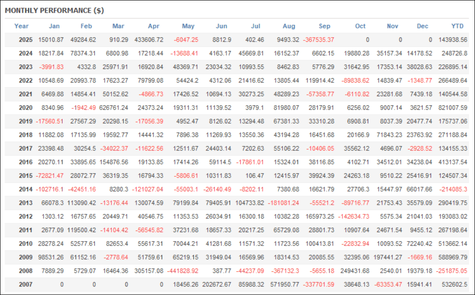The width and height of the screenshot is (475, 295).
Task: Click the 2014 year row label
Action: click(x=26, y=189)
